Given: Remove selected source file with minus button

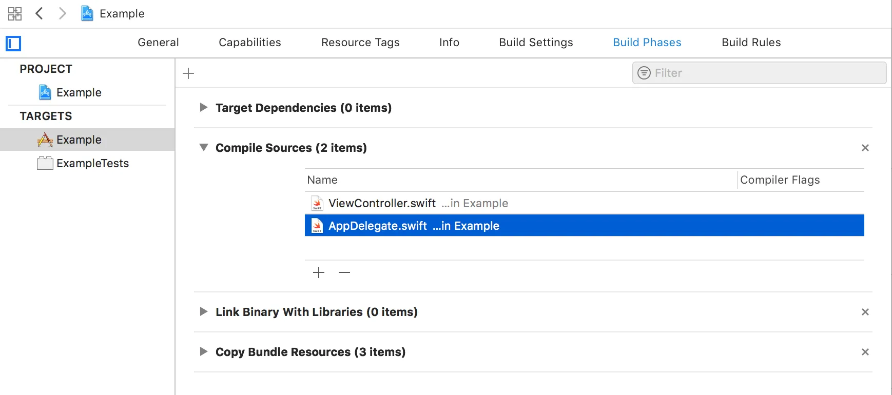Looking at the screenshot, I should pyautogui.click(x=344, y=272).
